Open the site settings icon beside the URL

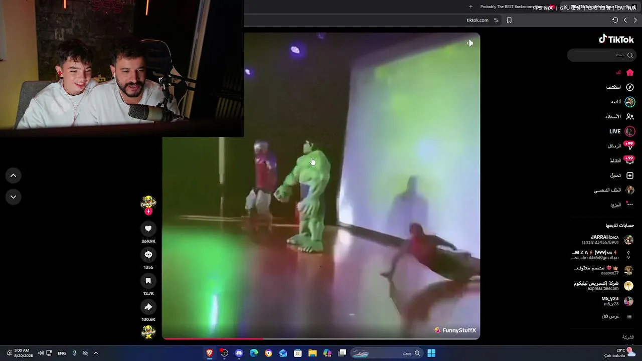[496, 20]
